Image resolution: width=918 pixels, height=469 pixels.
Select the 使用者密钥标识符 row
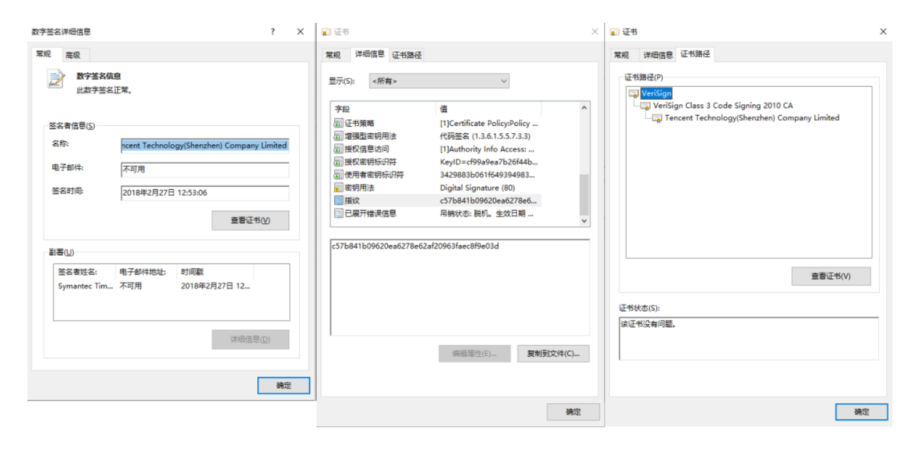click(455, 175)
